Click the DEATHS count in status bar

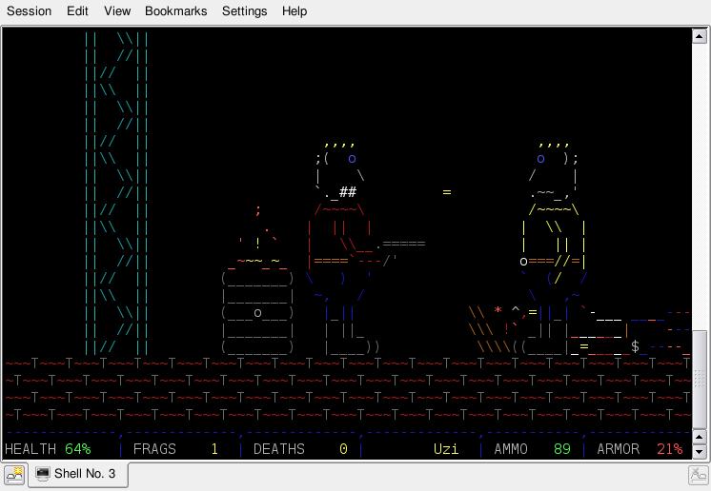(x=343, y=449)
